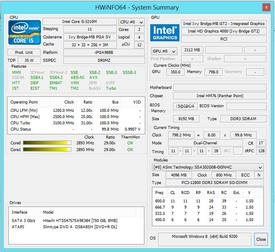This screenshot has width=275, height=252.
Task: Click the Intel Core i5 logo
Action: click(24, 33)
